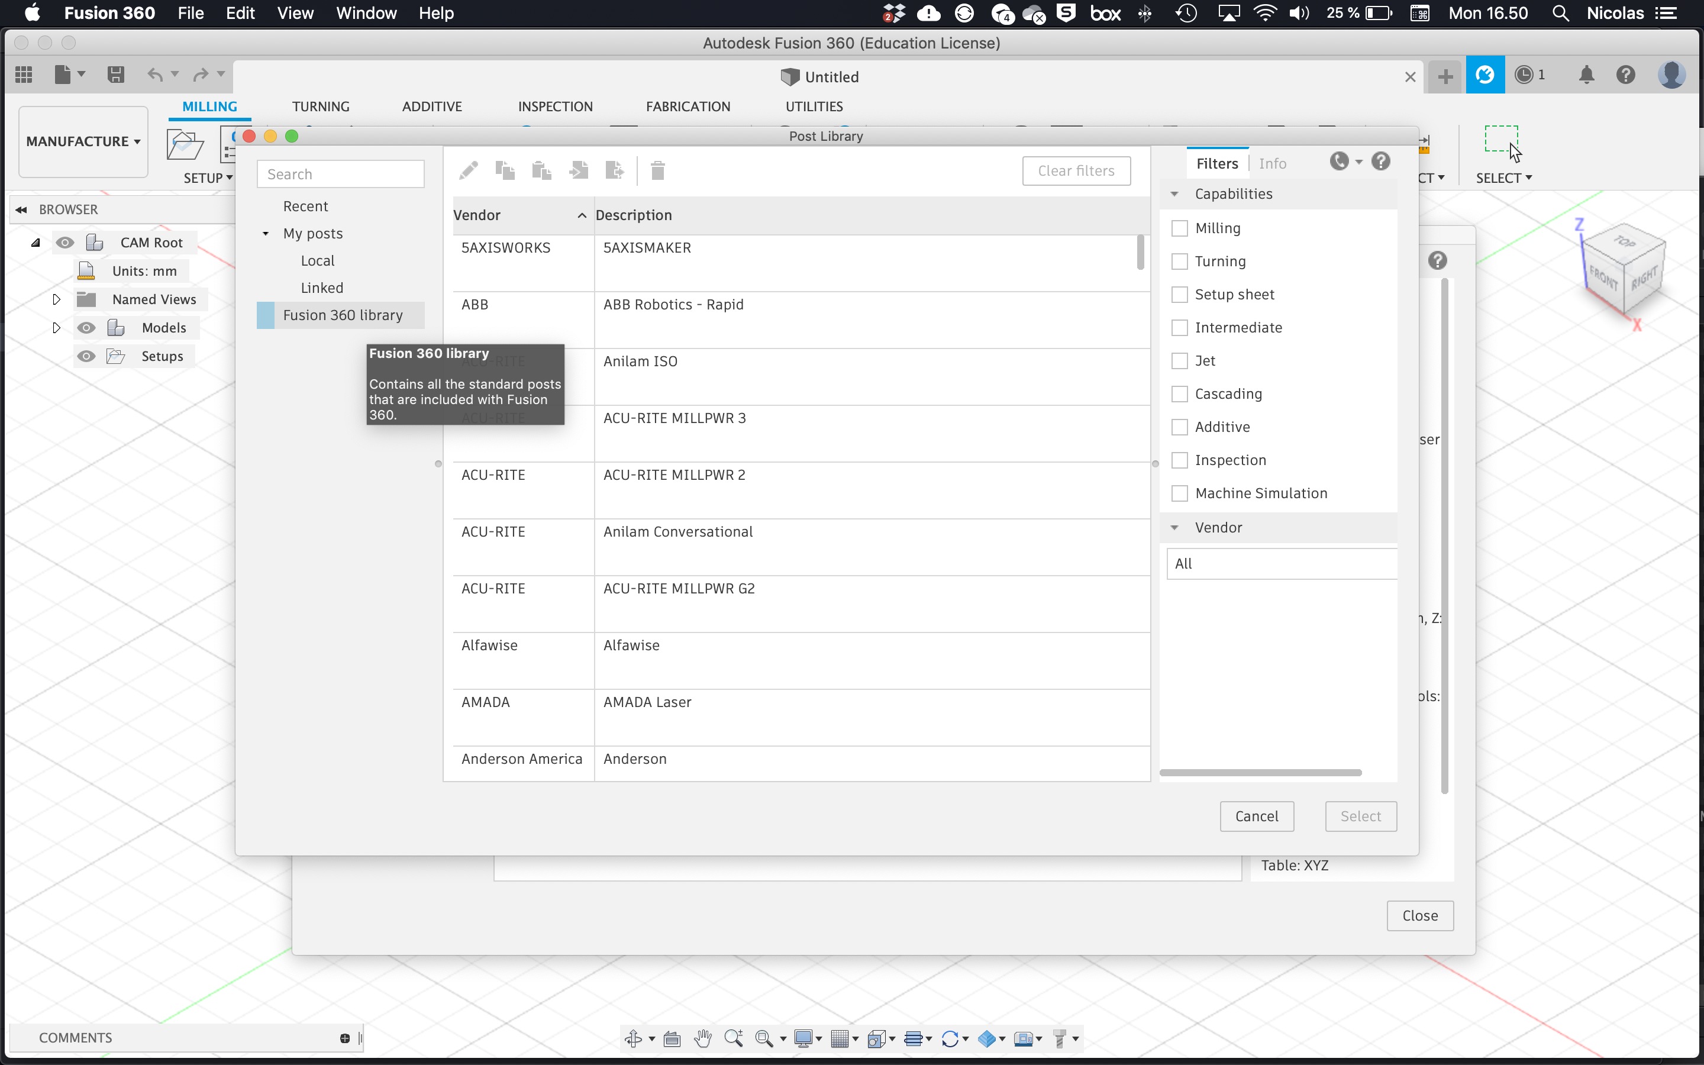1704x1065 pixels.
Task: Select the Zoom magnifier tool
Action: coord(734,1038)
